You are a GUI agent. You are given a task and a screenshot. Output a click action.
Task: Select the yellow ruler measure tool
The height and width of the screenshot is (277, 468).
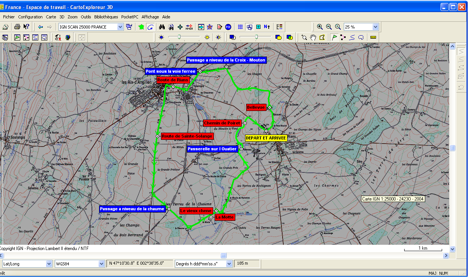[x=373, y=37]
